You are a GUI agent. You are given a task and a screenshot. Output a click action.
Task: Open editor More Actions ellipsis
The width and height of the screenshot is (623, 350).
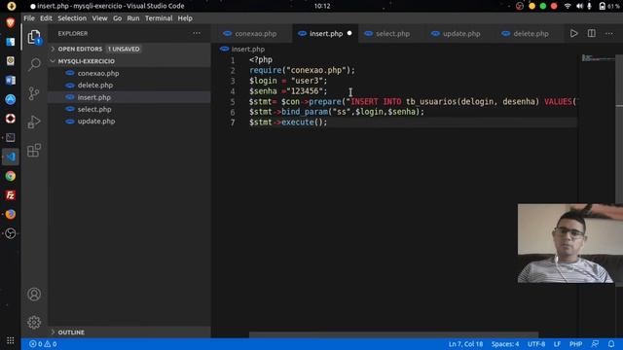(609, 34)
